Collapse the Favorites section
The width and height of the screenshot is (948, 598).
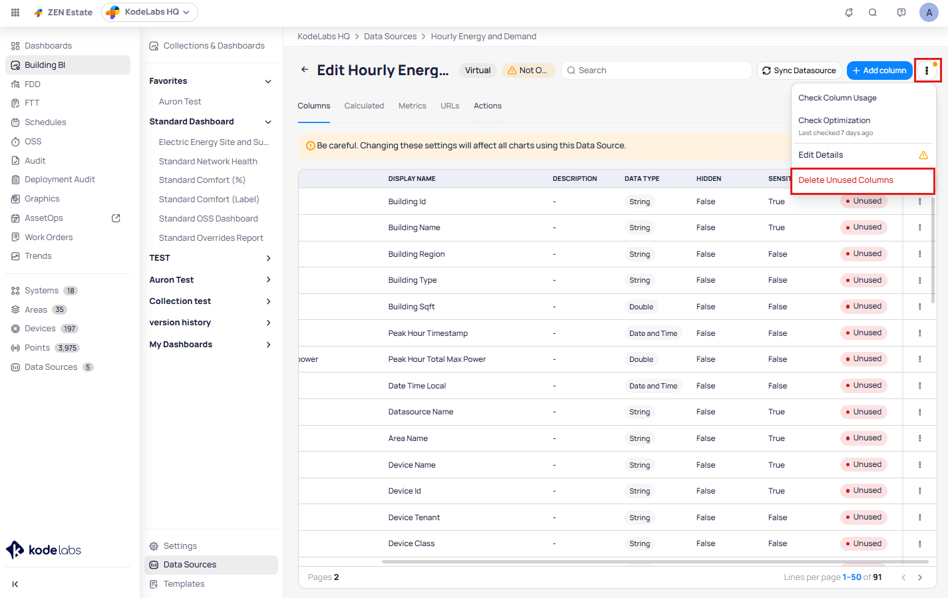(268, 81)
